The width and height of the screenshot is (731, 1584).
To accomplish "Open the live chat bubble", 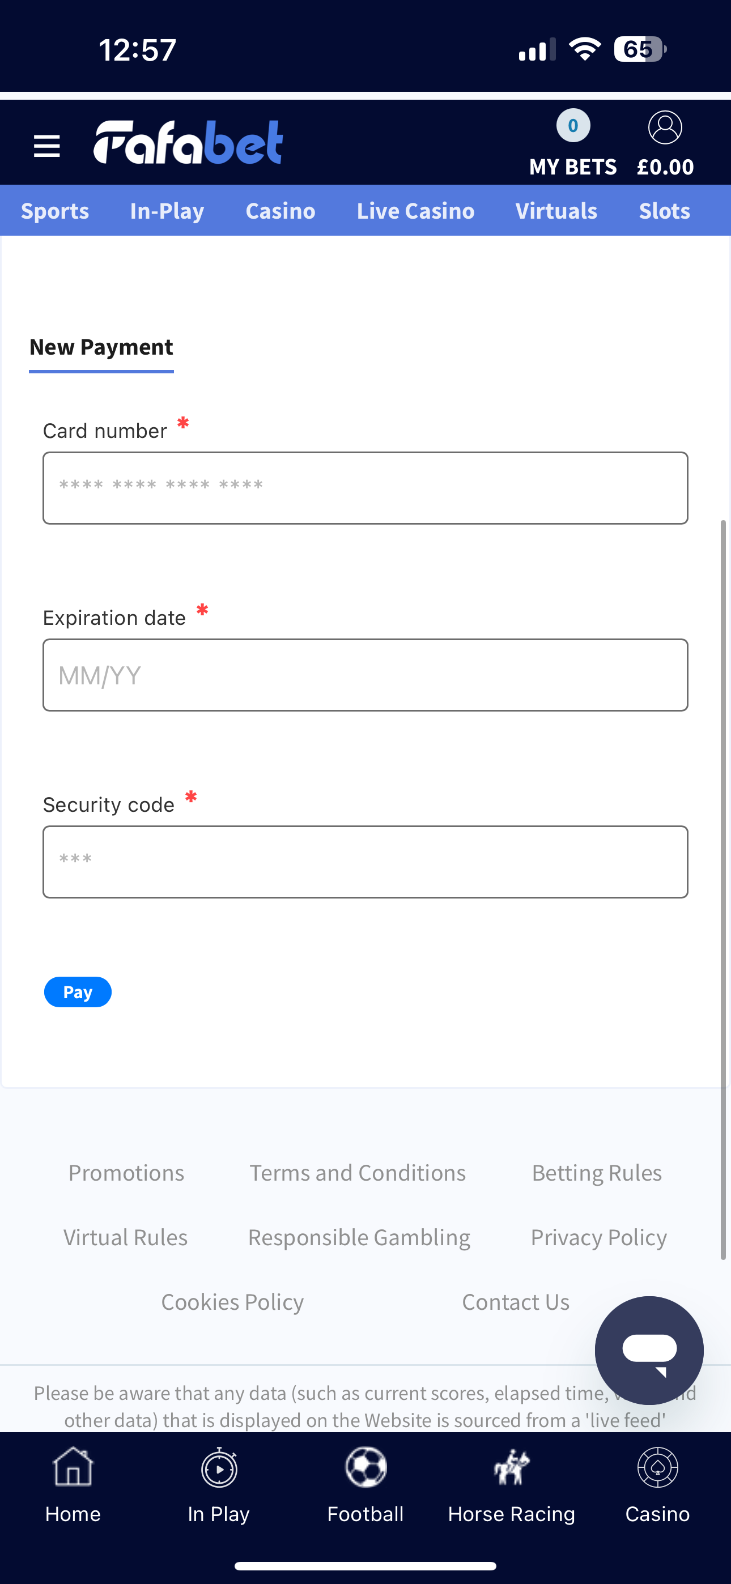I will [649, 1351].
